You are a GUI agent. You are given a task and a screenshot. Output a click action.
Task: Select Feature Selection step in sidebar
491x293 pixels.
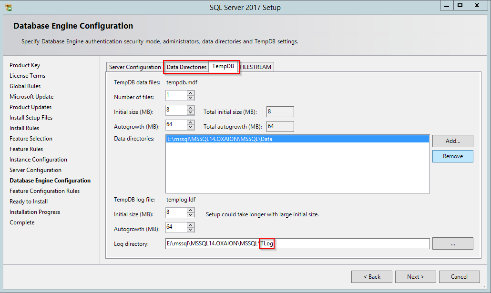click(x=31, y=138)
